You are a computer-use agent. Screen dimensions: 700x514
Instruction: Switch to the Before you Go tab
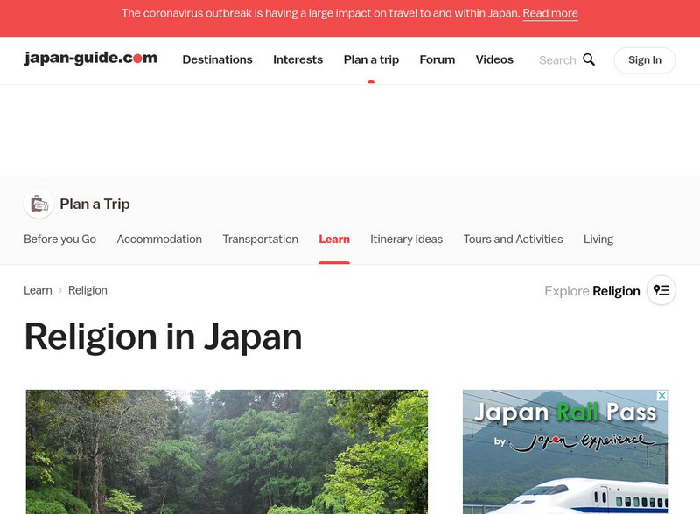tap(59, 239)
